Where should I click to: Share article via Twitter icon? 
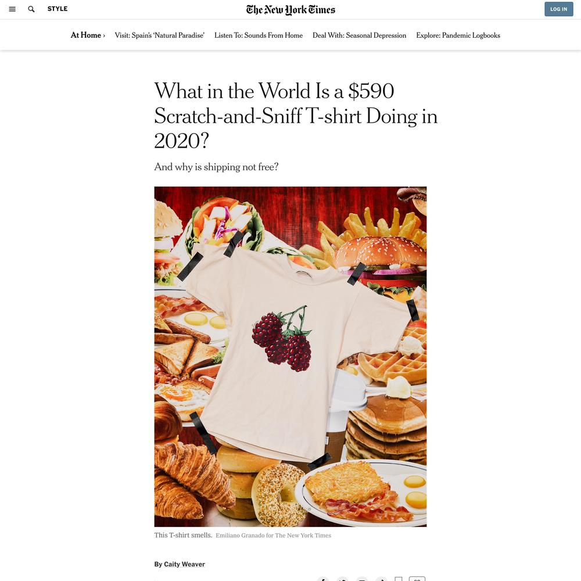click(x=342, y=579)
